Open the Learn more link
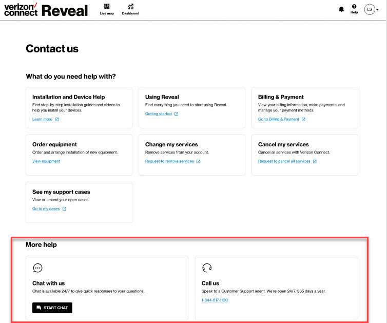387x323 pixels. click(x=42, y=119)
